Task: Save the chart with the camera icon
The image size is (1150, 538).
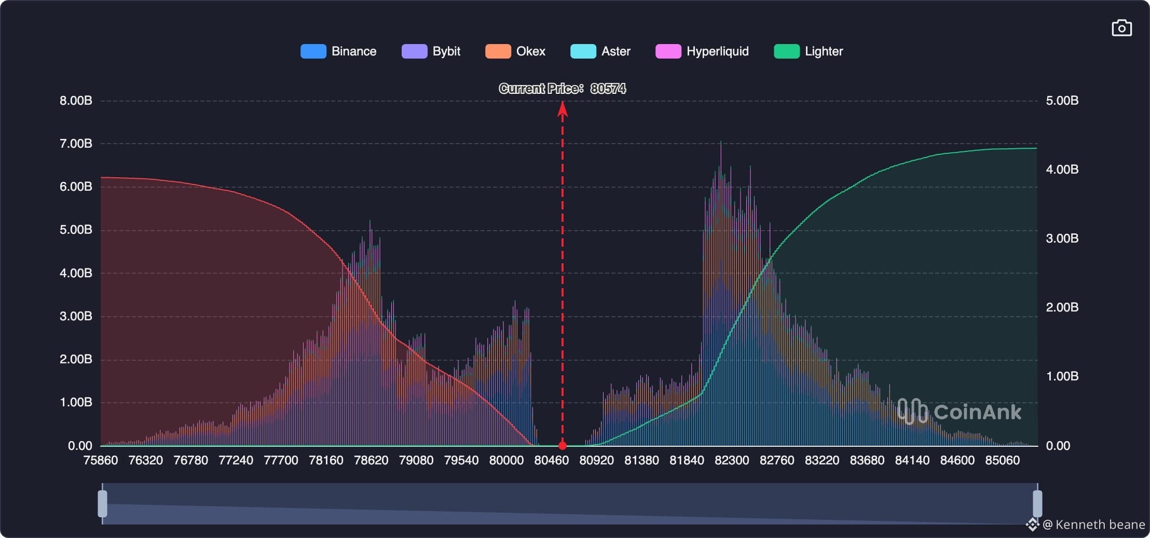Action: coord(1121,28)
